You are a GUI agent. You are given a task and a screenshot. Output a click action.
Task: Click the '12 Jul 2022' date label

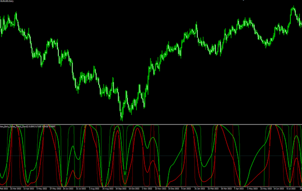coord(81,188)
